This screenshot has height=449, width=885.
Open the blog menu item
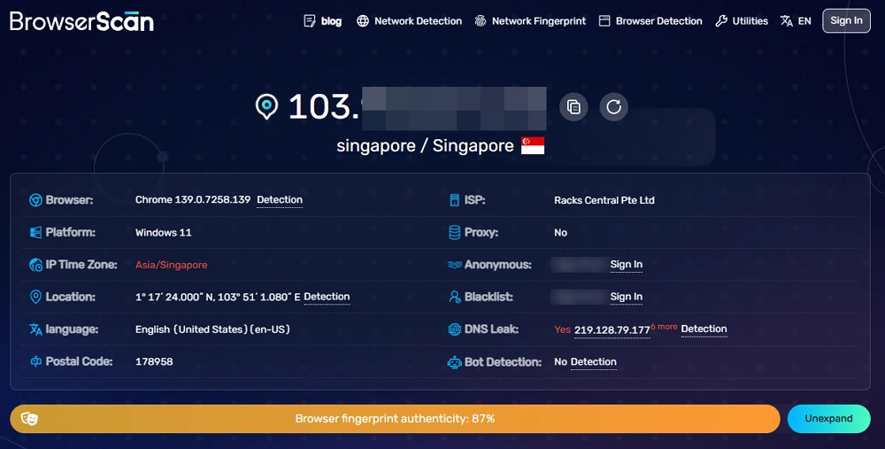(x=331, y=21)
